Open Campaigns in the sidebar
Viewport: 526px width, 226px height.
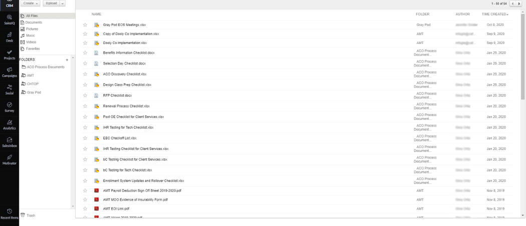pyautogui.click(x=10, y=72)
